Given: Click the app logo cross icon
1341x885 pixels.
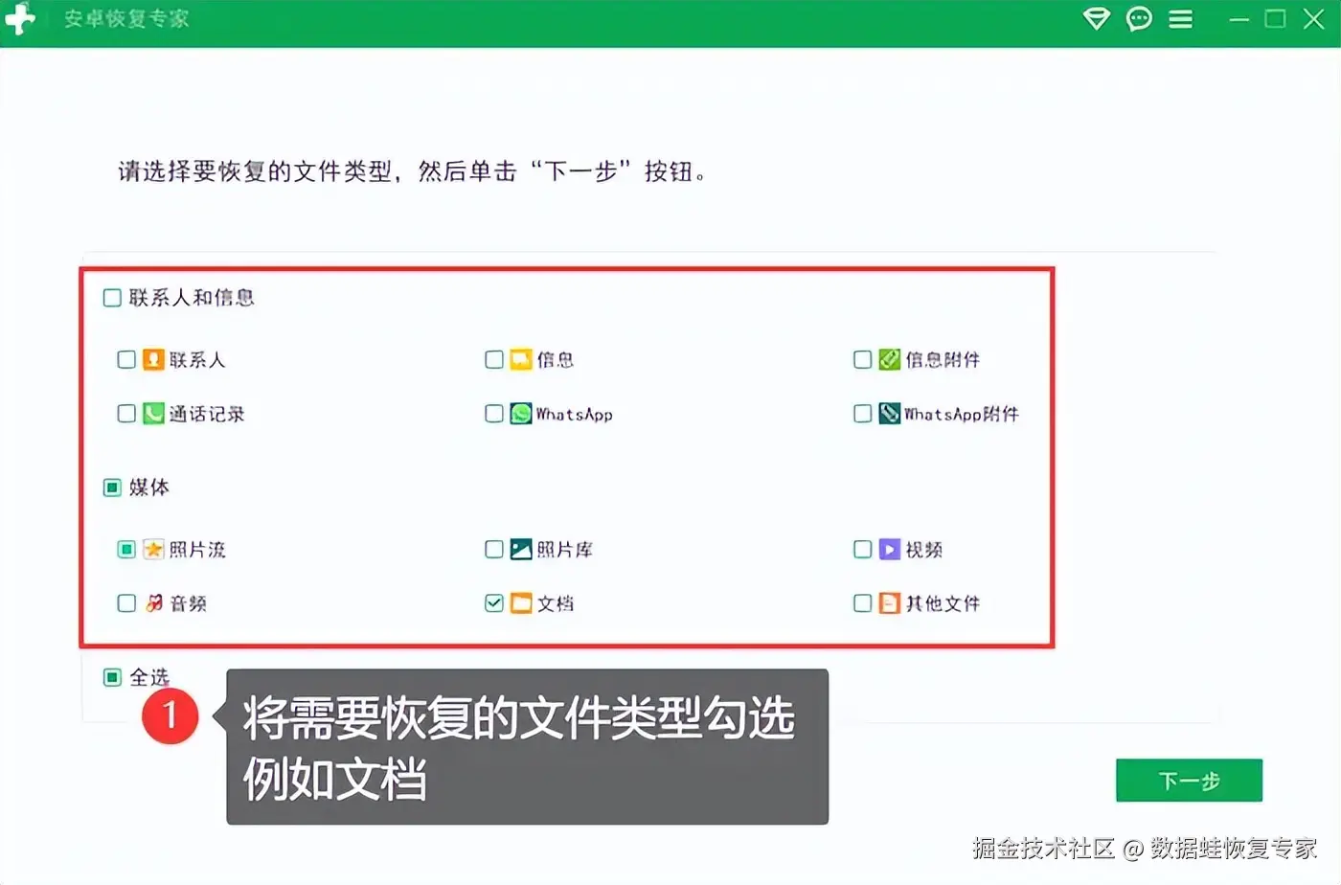Looking at the screenshot, I should pyautogui.click(x=19, y=18).
